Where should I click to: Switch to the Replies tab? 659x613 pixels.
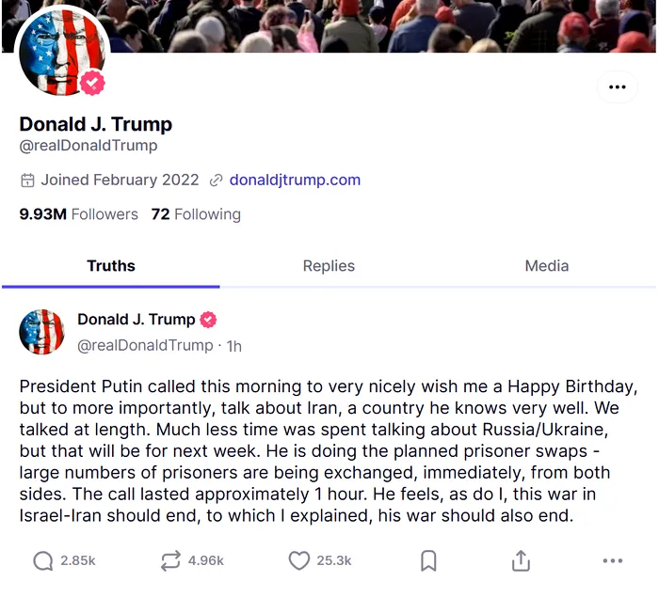coord(329,266)
